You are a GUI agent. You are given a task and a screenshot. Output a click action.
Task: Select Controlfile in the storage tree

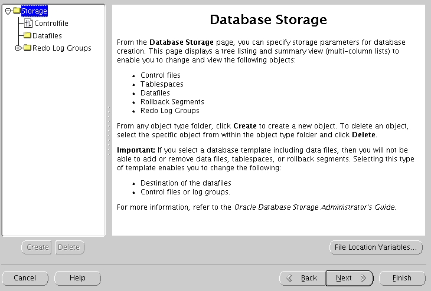point(51,24)
